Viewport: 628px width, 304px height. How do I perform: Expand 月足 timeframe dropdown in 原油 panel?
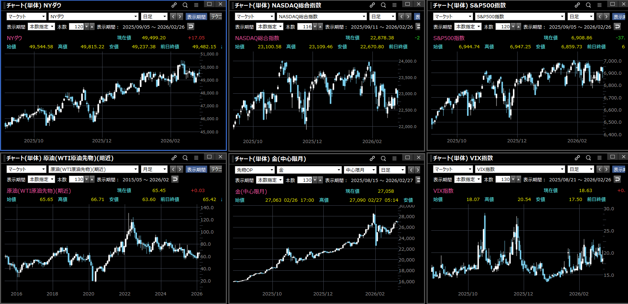154,169
